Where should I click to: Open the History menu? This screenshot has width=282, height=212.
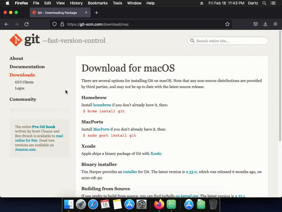[76, 3]
